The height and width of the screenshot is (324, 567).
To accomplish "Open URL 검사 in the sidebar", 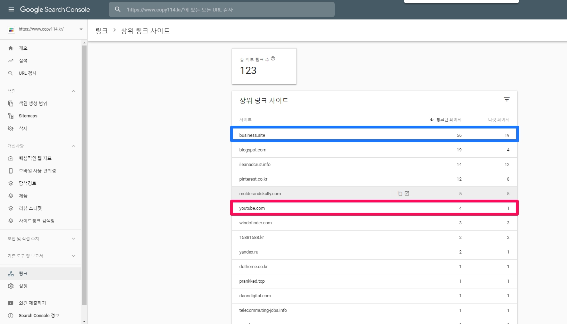I will pyautogui.click(x=41, y=73).
